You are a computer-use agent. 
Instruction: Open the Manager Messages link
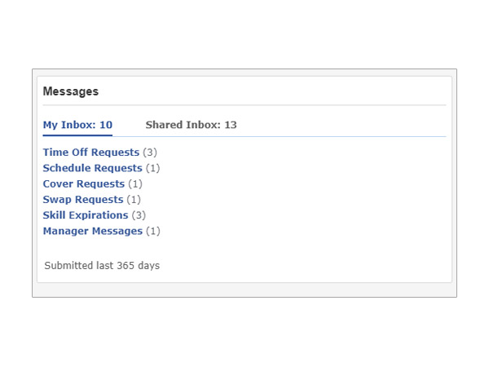pos(93,232)
